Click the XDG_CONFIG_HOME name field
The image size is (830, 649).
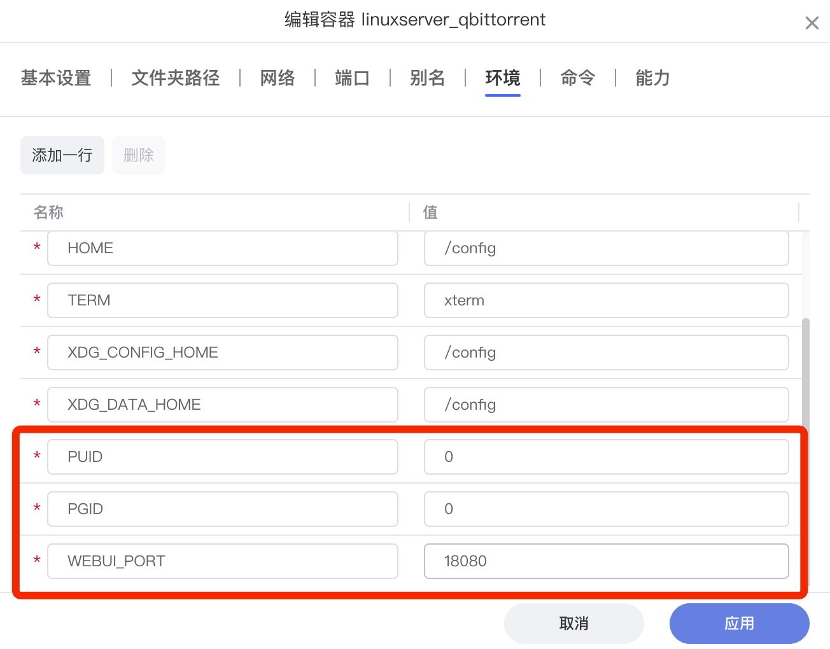point(222,352)
